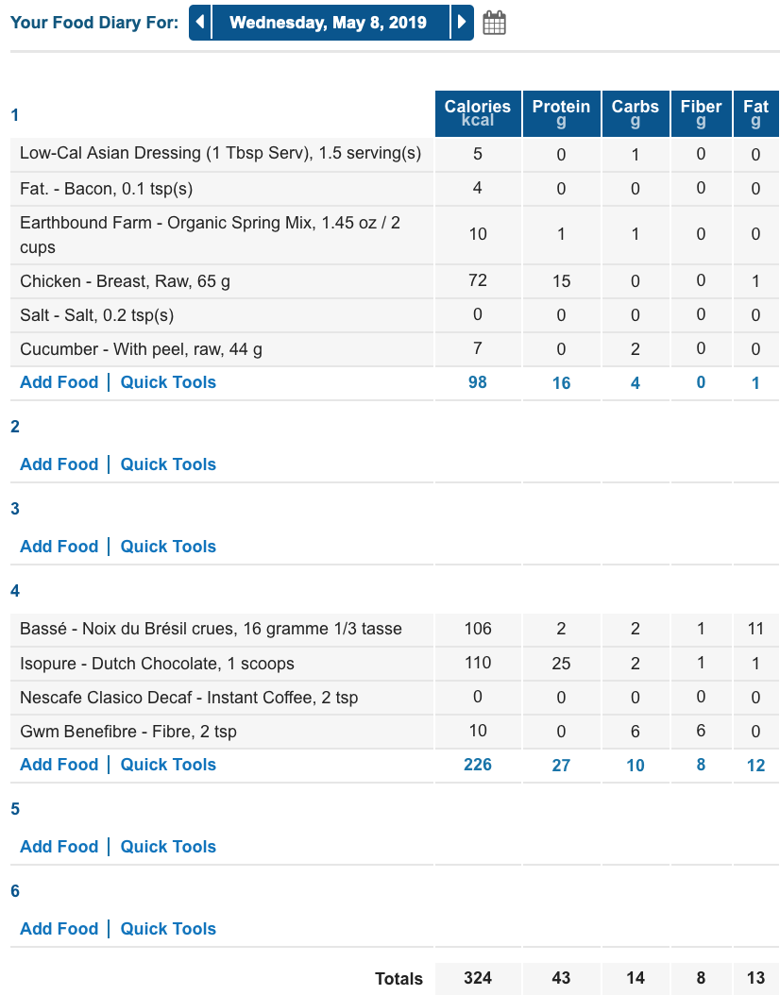
Task: Open the Low-Cal Asian Dressing entry
Action: 220,154
